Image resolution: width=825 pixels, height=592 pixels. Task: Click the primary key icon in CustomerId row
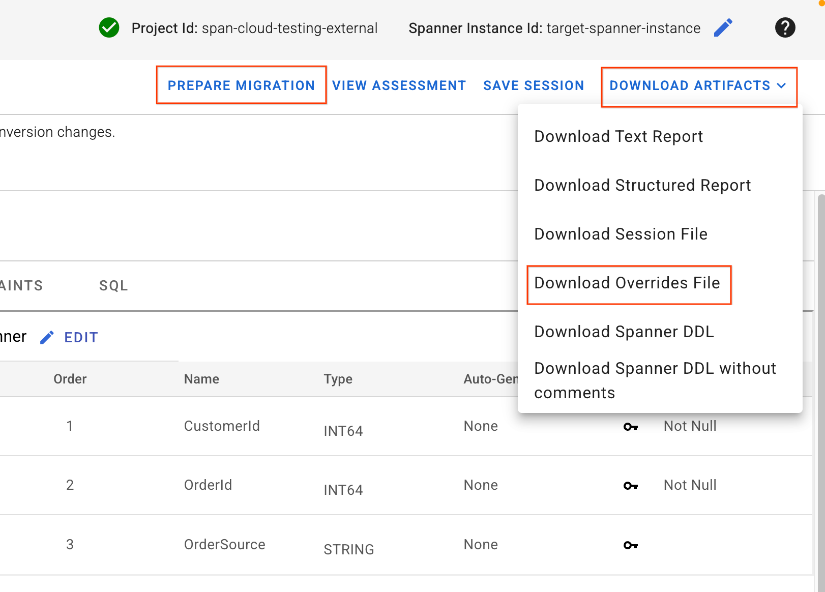pyautogui.click(x=630, y=427)
